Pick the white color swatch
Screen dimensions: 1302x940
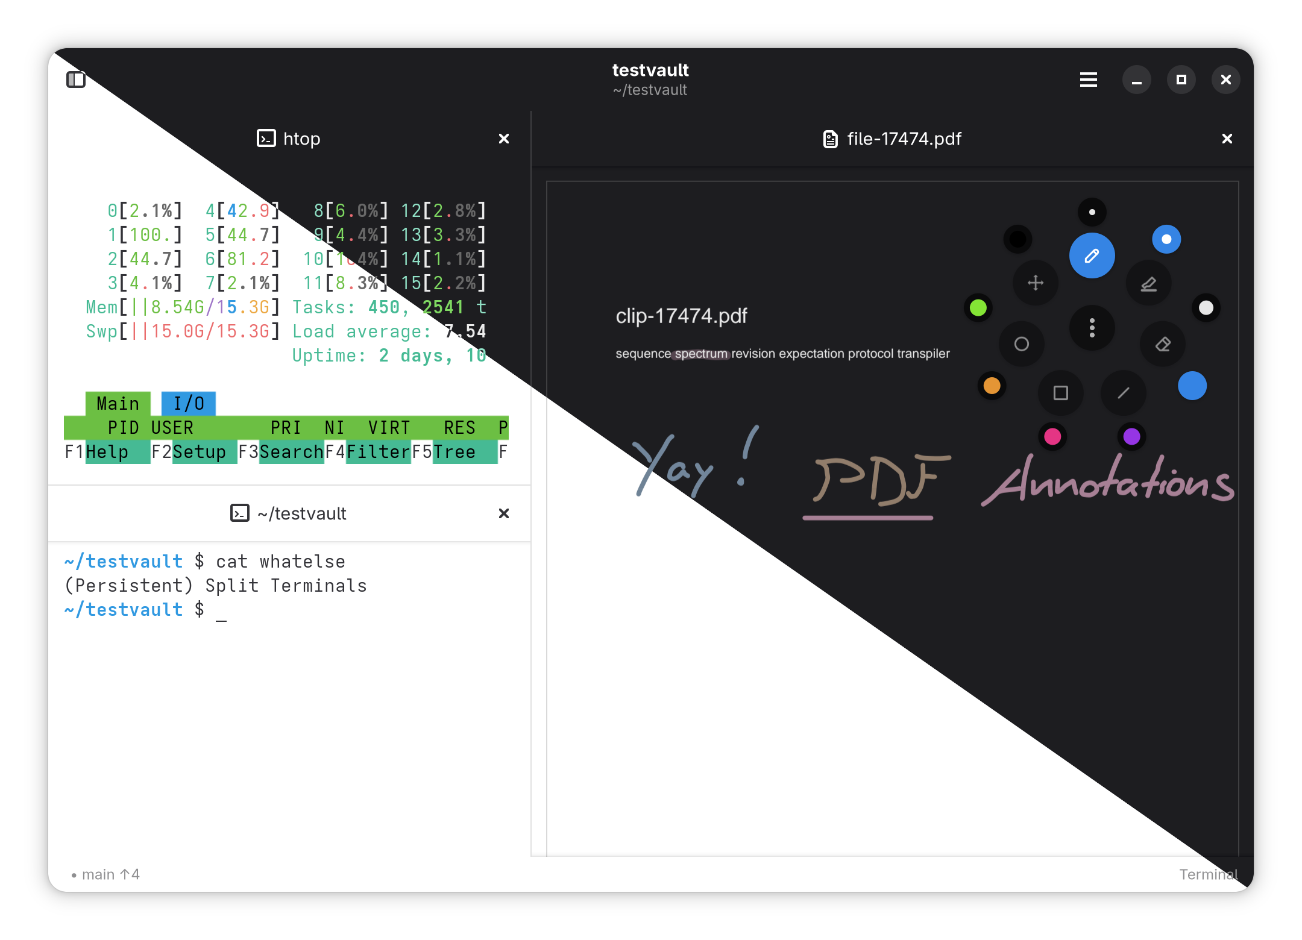1206,308
